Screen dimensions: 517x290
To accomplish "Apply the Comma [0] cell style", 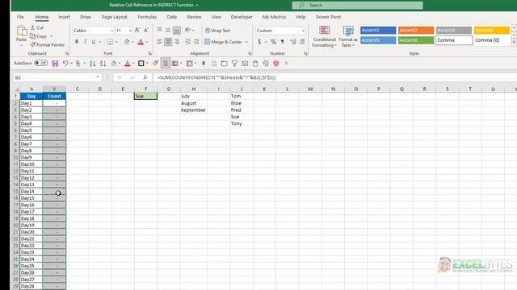I will (492, 40).
